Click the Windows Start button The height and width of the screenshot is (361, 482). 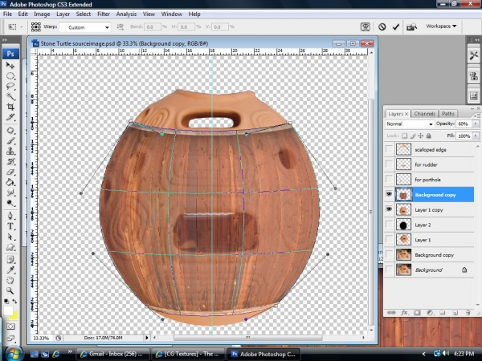[14, 354]
